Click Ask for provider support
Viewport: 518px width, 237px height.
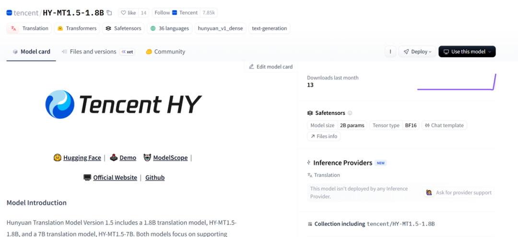459,193
